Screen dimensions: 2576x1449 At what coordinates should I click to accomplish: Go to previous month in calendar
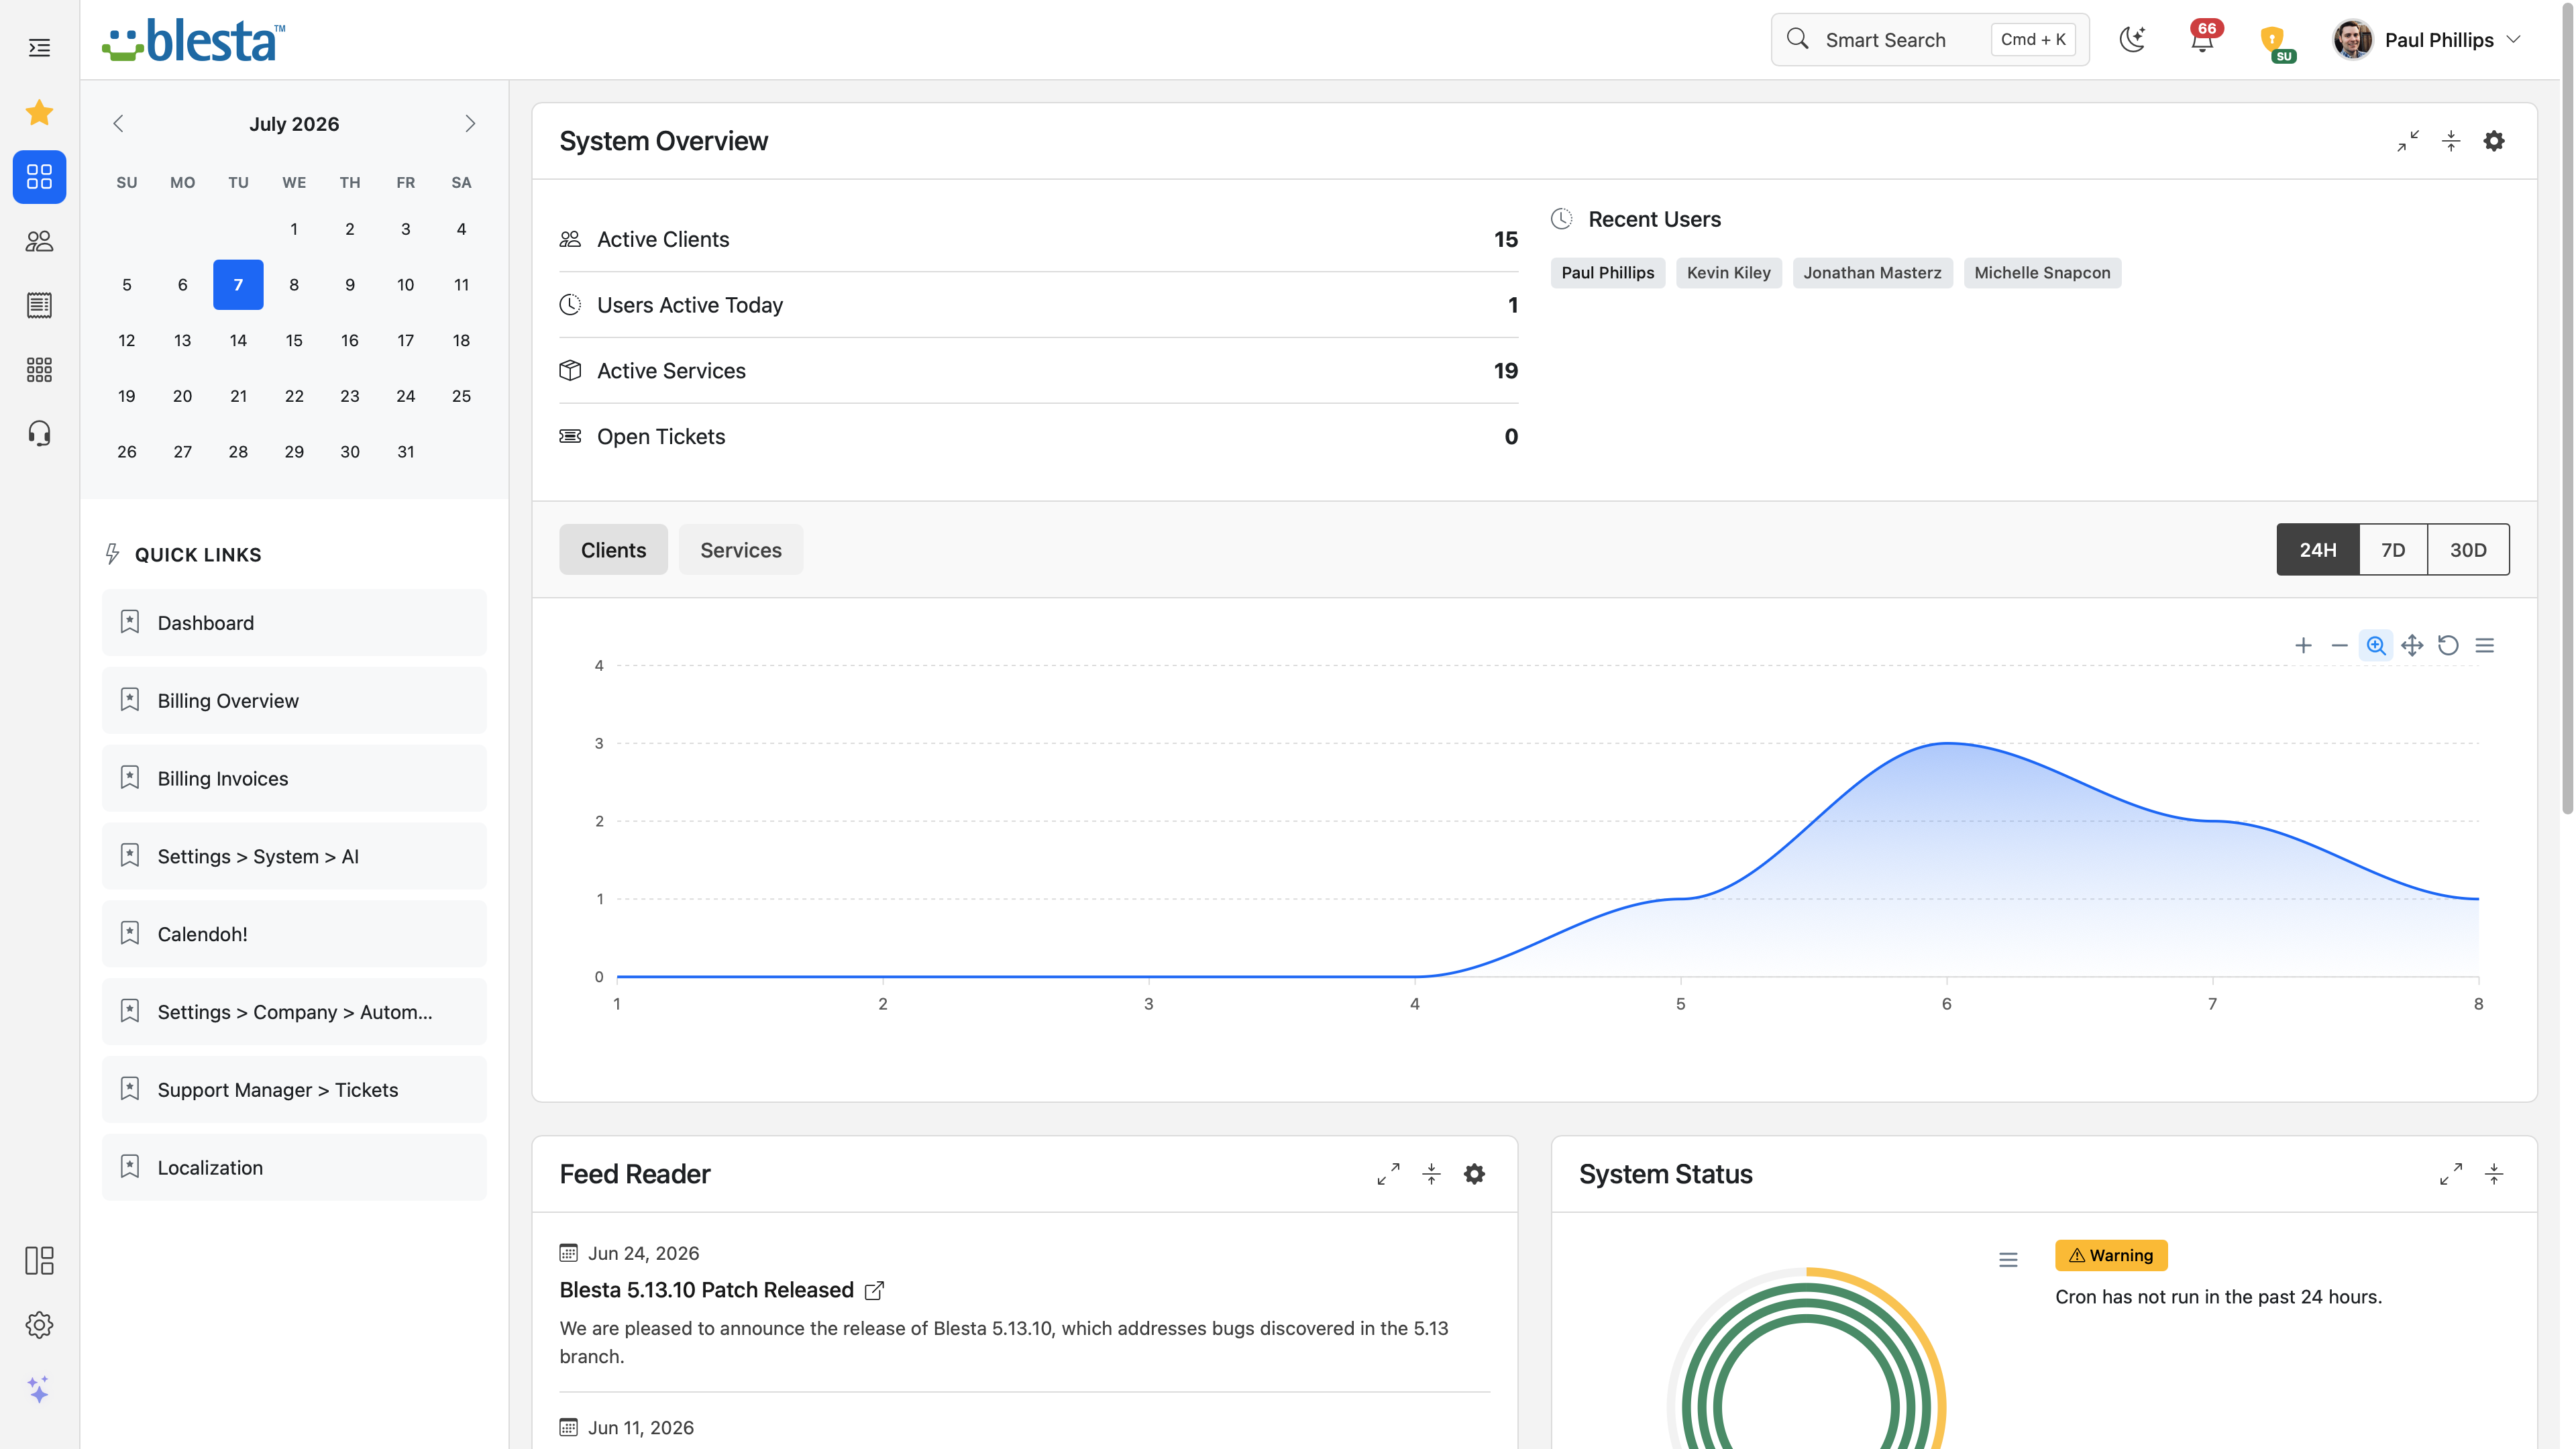(118, 123)
